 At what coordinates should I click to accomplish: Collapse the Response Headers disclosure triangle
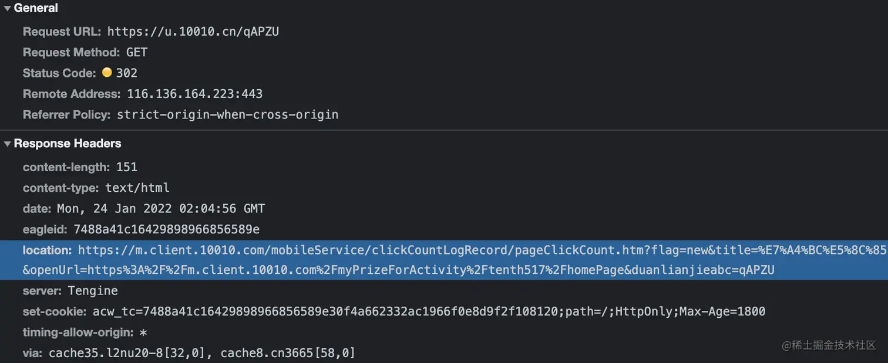point(8,144)
